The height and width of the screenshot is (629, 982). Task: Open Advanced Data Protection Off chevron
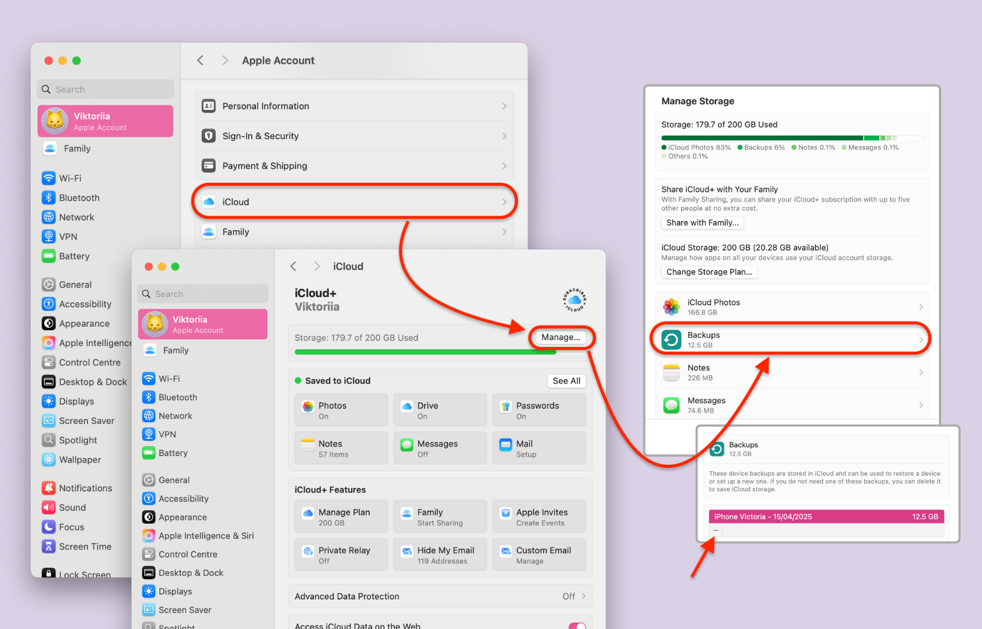583,596
